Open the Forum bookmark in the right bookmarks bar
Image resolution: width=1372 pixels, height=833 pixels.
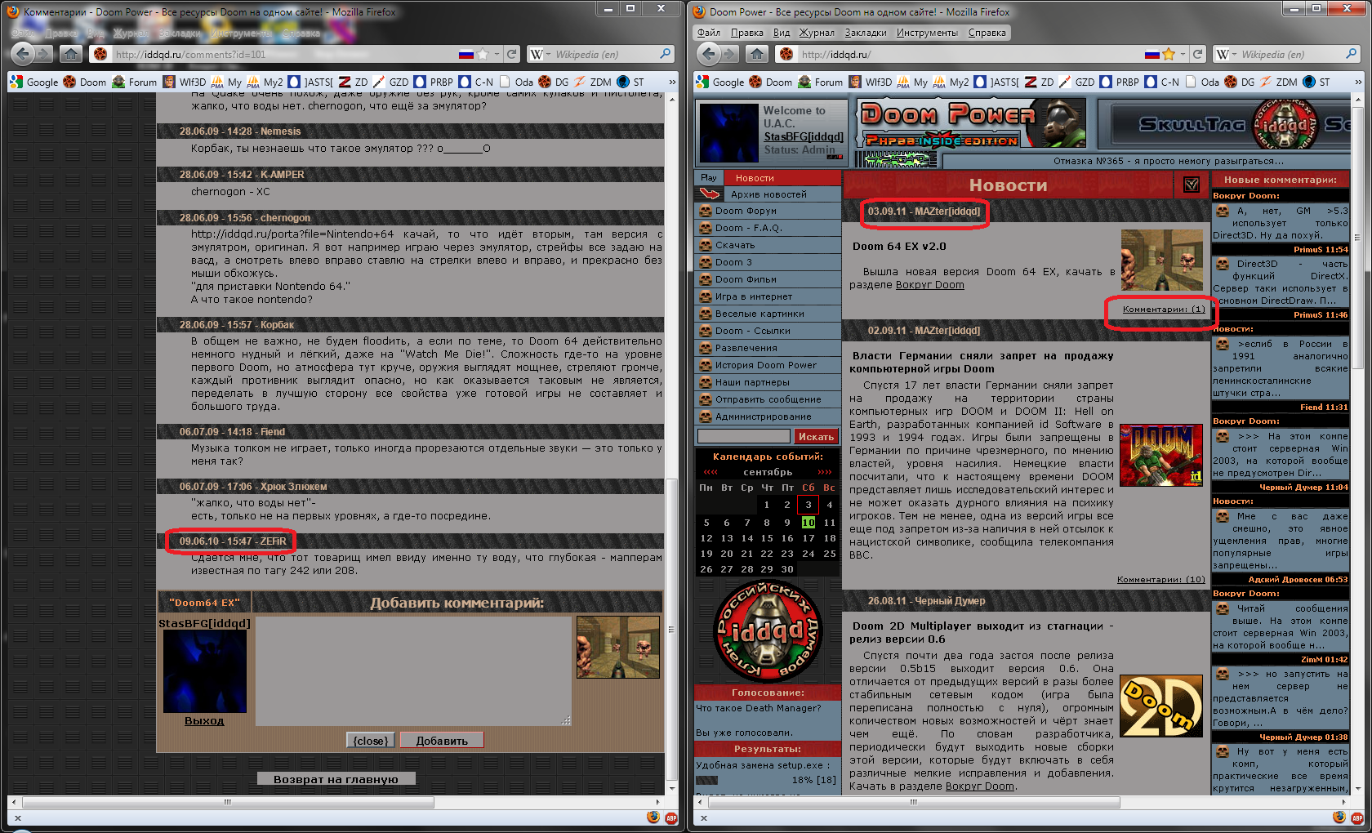click(820, 82)
